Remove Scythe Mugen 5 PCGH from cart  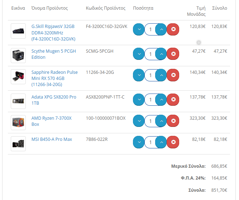(x=173, y=54)
